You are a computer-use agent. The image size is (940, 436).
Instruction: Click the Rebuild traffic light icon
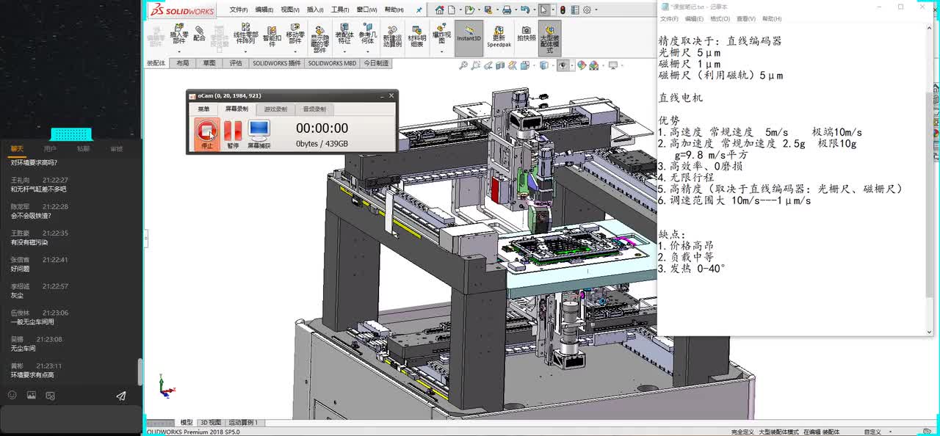[563, 10]
